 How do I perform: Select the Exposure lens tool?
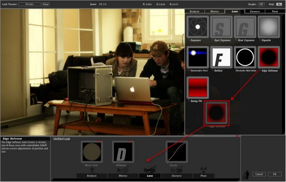point(197,27)
